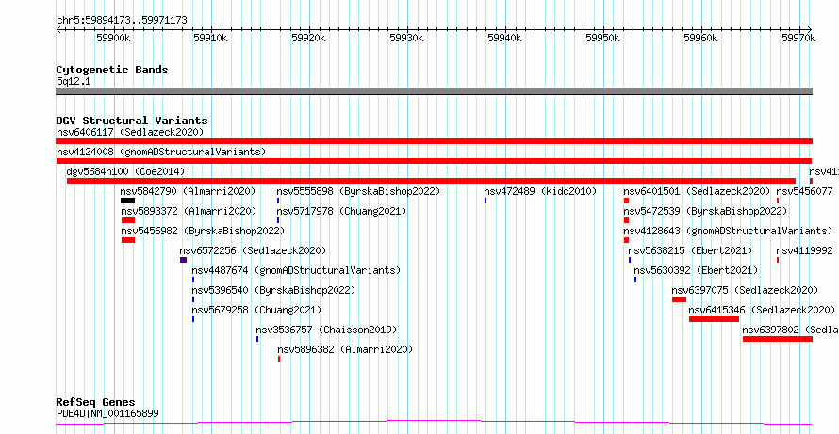Click nsv4128643 (gnomADStructuralVariants) label
Image resolution: width=839 pixels, height=434 pixels.
(x=728, y=231)
